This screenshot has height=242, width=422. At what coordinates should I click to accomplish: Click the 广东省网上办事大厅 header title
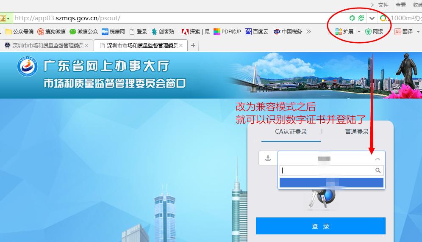(107, 66)
